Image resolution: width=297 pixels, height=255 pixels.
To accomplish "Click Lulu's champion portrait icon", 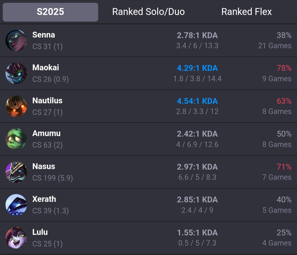I will tap(16, 238).
